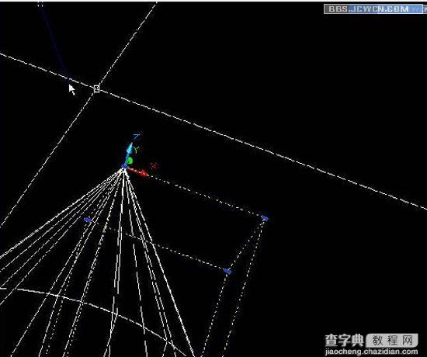Open the BBS.JCWCN.COM watermark banner

374,9
